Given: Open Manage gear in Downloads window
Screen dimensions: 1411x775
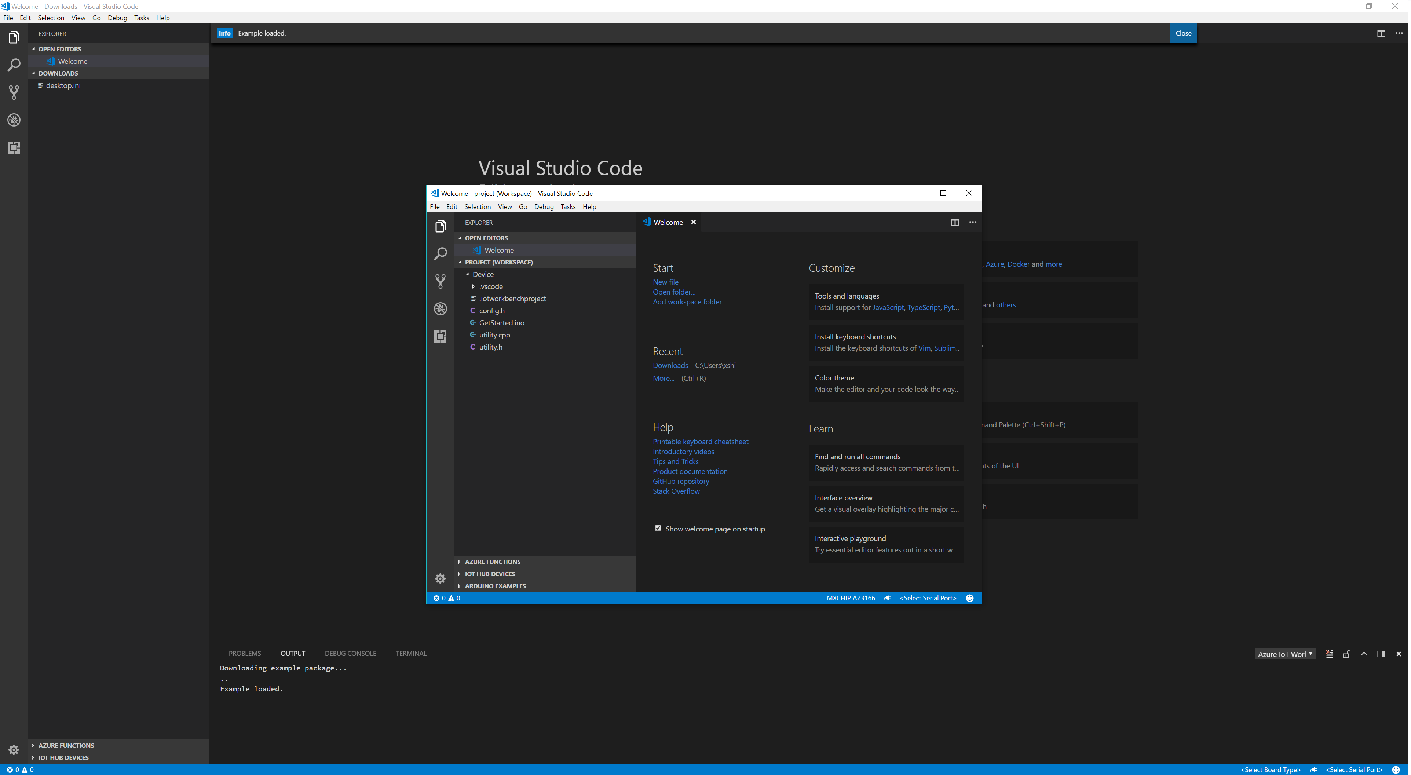Looking at the screenshot, I should [x=14, y=750].
